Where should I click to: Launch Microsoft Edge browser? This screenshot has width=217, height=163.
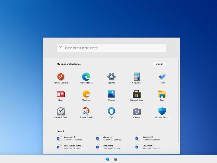coord(86,77)
